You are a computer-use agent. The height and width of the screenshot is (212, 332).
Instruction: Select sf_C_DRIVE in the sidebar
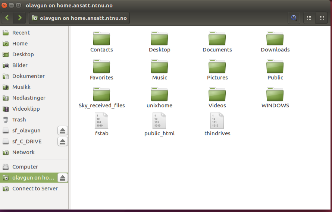pos(28,141)
